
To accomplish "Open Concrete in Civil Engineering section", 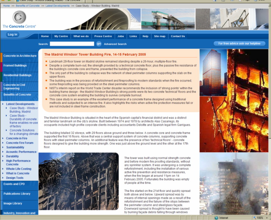I will pos(19,87).
